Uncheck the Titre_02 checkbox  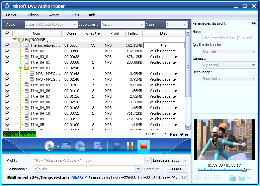click(x=7, y=51)
